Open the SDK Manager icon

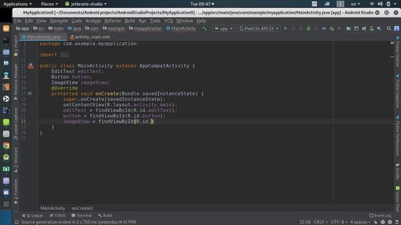pos(379,29)
